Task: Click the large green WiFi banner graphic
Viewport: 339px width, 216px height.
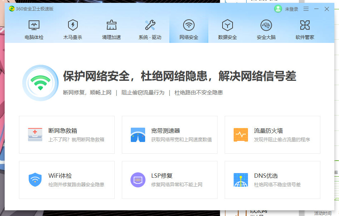Action: (x=40, y=83)
